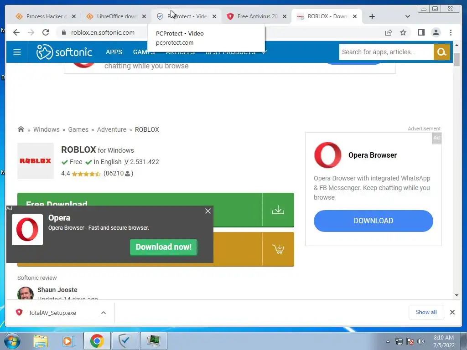Open Softonic hamburger menu

coord(17,52)
